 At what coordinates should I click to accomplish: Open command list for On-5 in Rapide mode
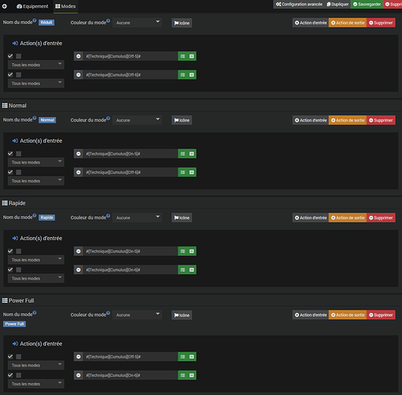(x=182, y=251)
